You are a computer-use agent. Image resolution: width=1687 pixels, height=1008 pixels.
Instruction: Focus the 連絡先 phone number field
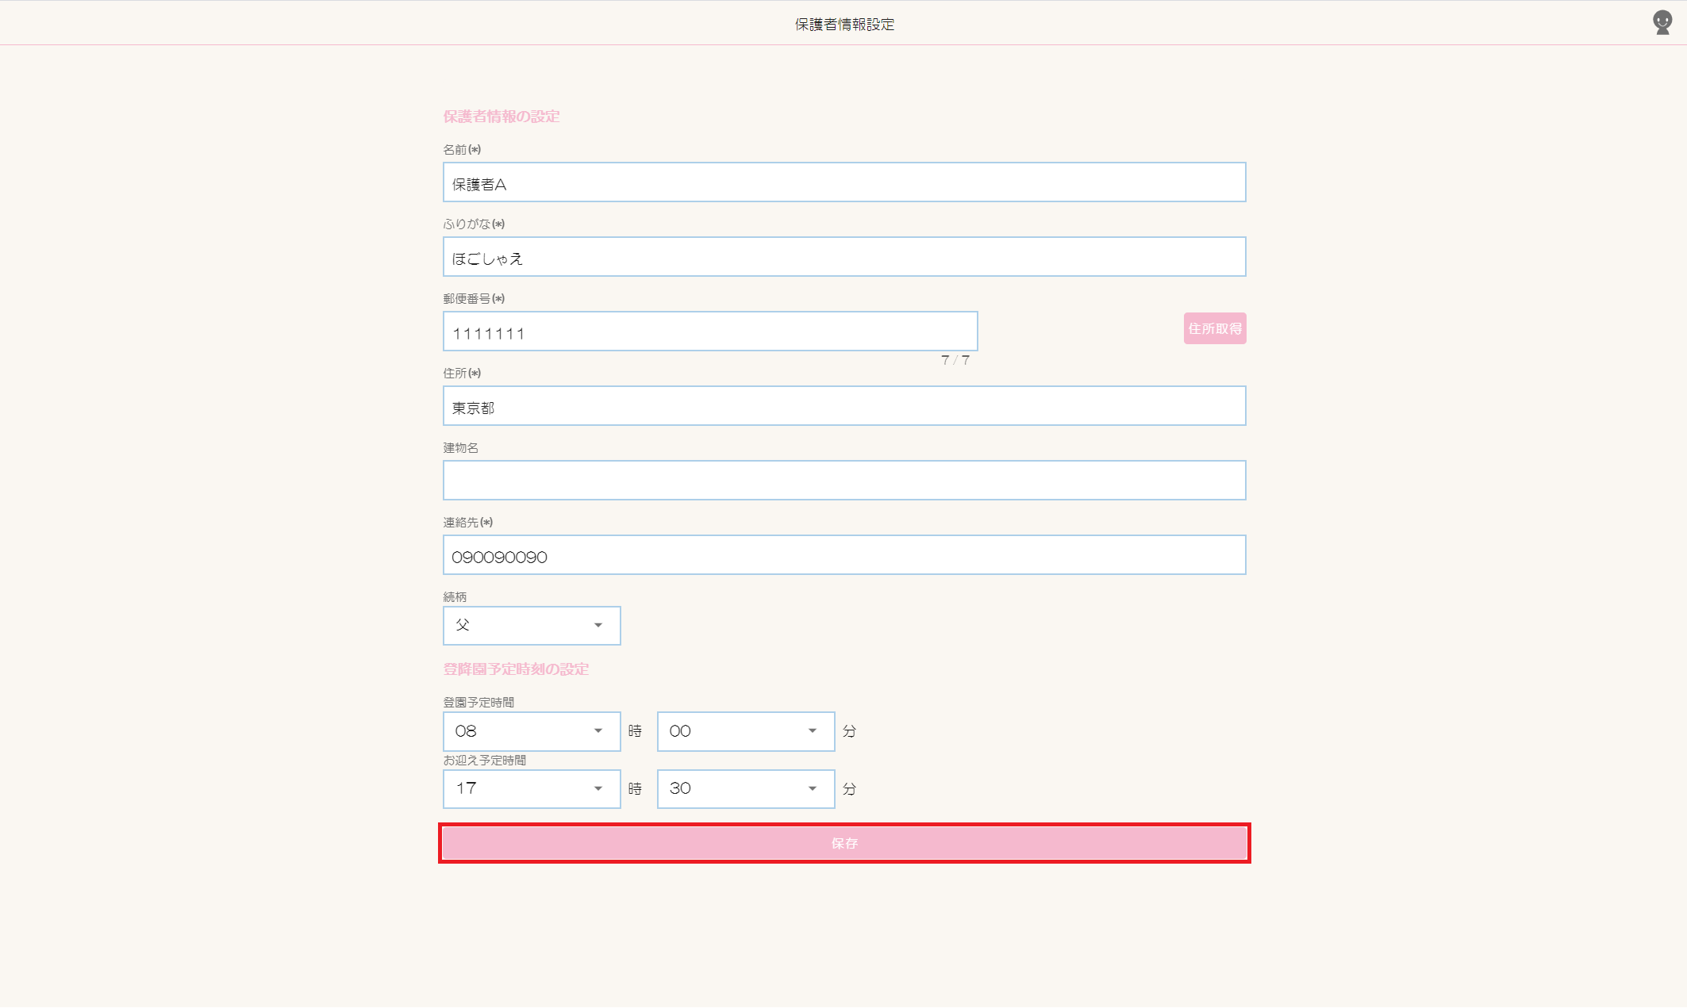[844, 555]
